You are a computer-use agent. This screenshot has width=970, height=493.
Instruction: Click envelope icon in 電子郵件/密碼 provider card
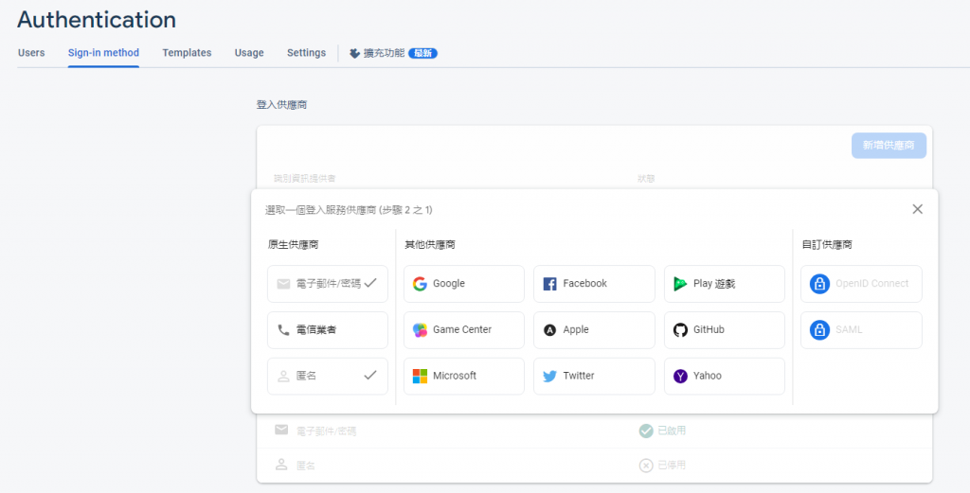[283, 284]
